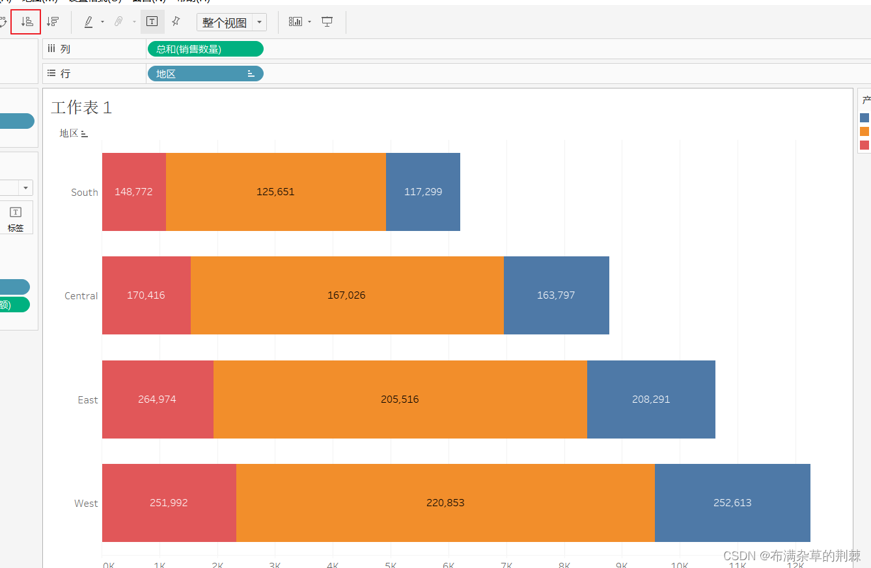The width and height of the screenshot is (871, 568).
Task: Open the paperclip group dropdown arrow
Action: [134, 21]
